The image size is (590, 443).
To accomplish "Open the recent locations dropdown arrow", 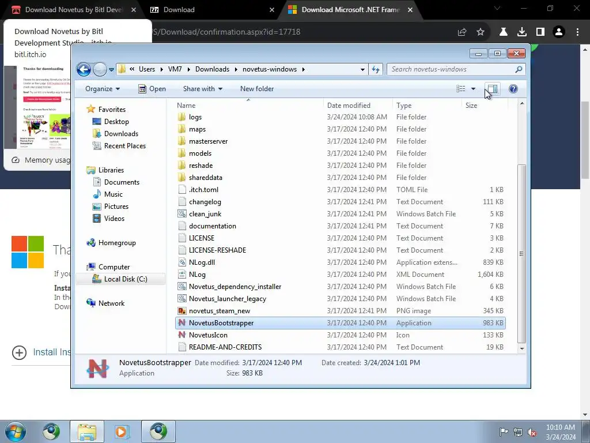I will coord(111,70).
